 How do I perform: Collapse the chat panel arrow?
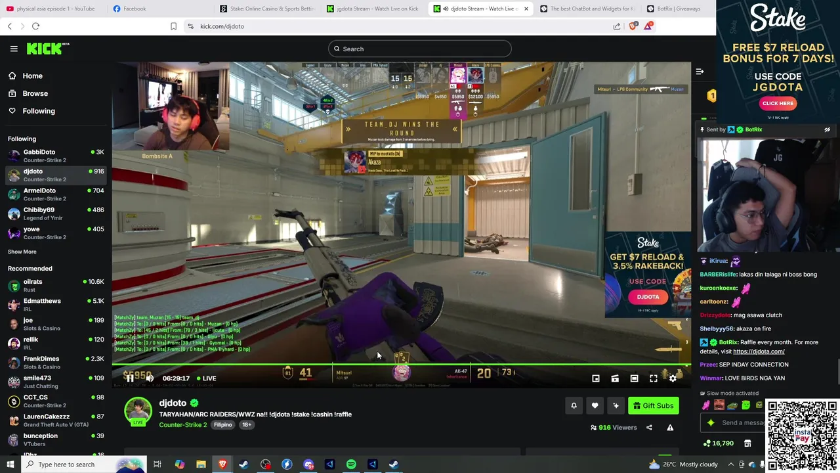click(700, 72)
